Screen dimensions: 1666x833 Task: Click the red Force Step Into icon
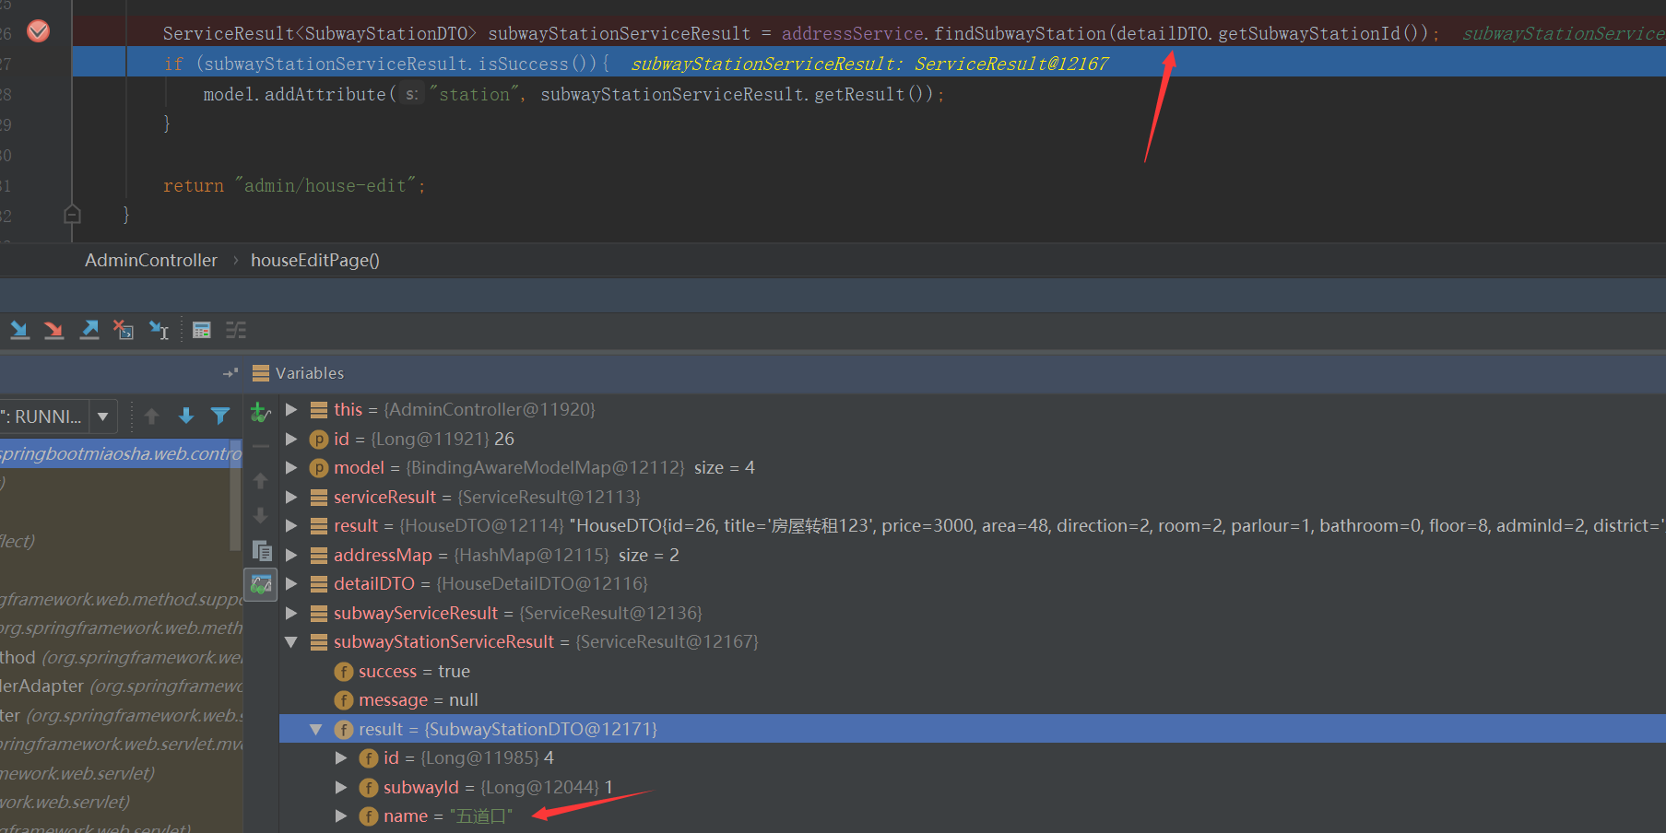point(53,329)
